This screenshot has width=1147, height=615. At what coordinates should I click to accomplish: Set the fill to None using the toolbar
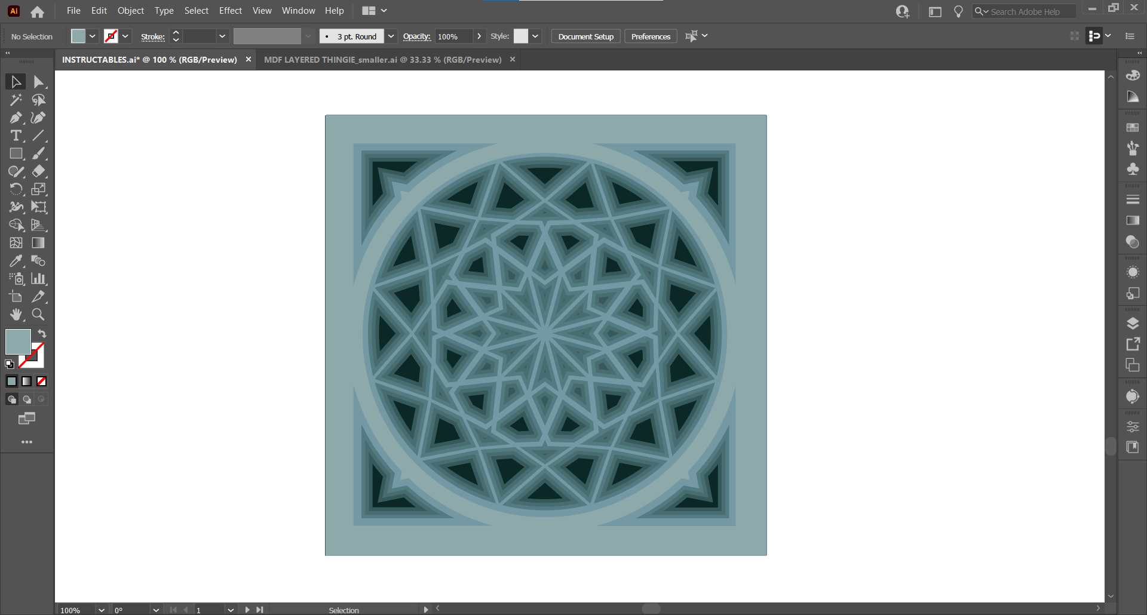[x=41, y=381]
